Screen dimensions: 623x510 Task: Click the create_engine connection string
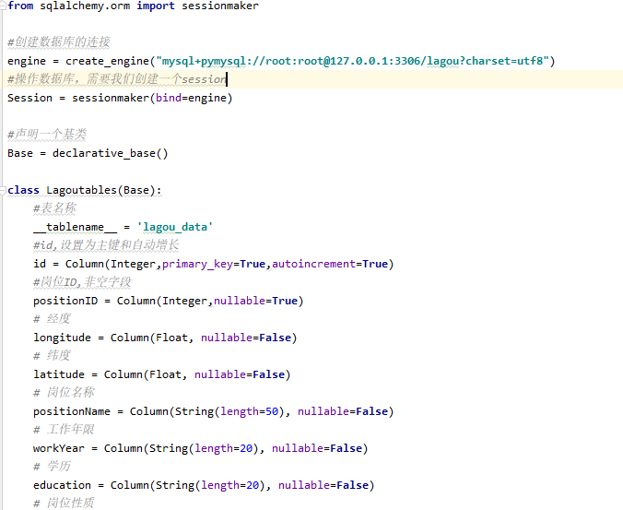(353, 61)
